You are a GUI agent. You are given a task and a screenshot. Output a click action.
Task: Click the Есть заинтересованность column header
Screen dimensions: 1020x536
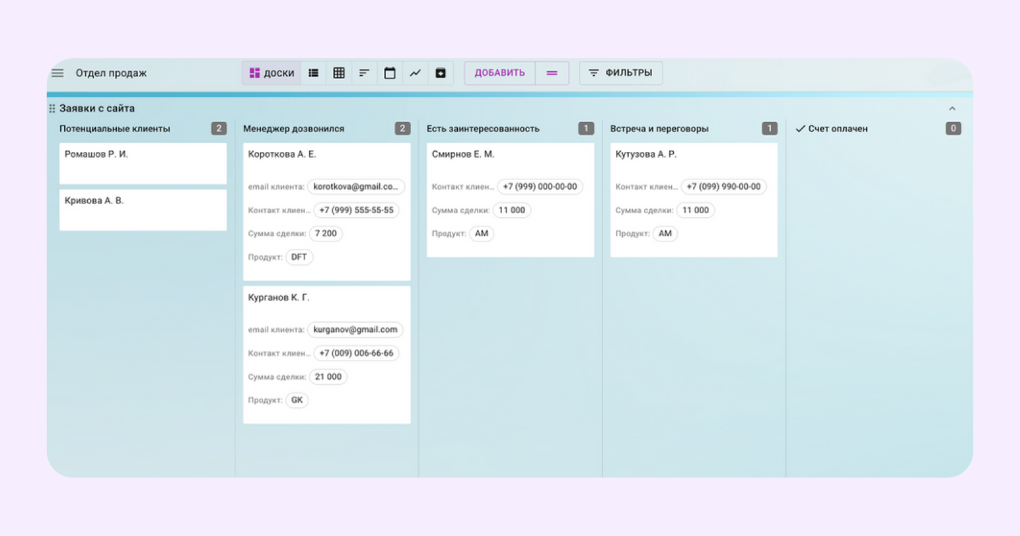tap(483, 129)
